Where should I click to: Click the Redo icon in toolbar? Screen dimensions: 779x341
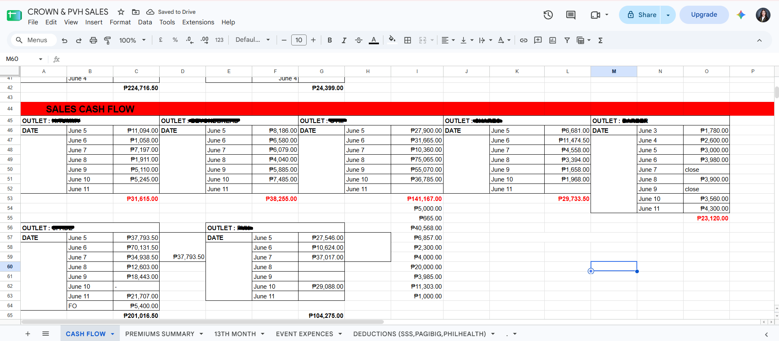[79, 40]
